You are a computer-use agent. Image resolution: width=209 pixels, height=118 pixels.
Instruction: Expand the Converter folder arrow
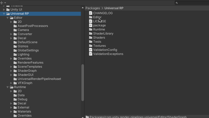point(11,34)
